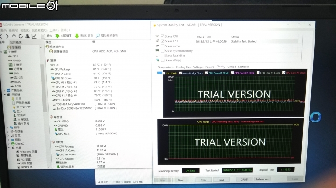Switch to Temperatures tab
Image resolution: width=336 pixels, height=188 pixels.
pos(166,67)
